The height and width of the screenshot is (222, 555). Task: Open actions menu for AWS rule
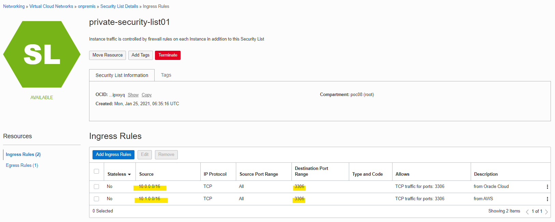547,199
